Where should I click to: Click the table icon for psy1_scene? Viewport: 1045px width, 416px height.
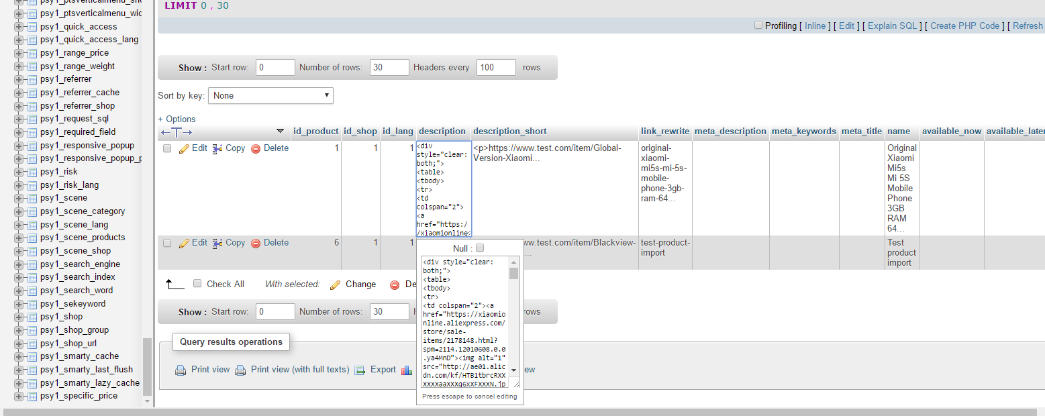pos(32,198)
